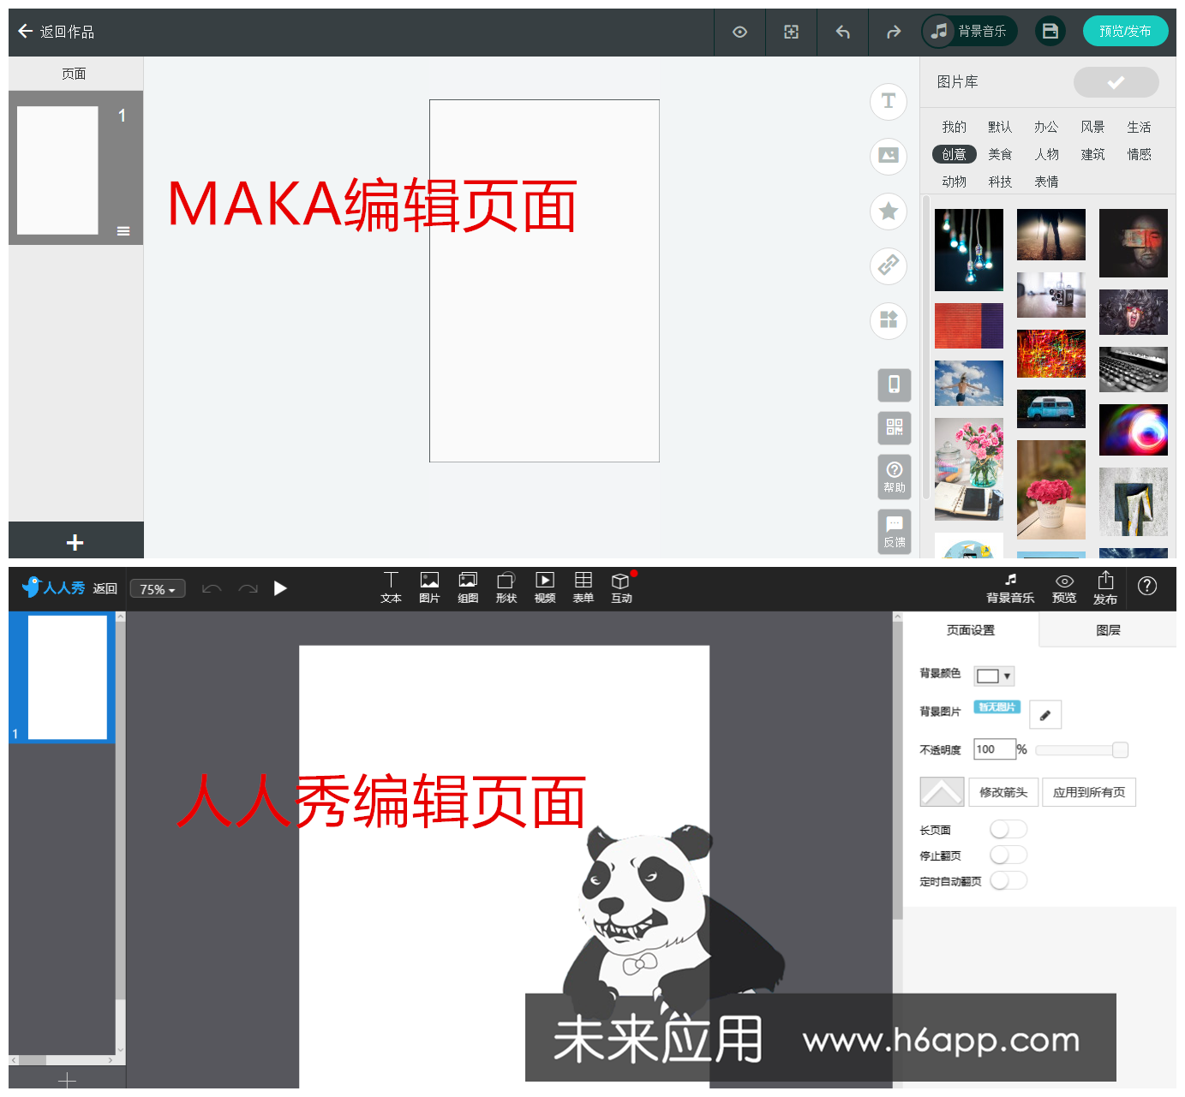Select the 科技 image category

1000,182
